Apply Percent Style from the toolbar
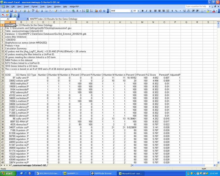This screenshot has height=176, width=220. pos(176,11)
